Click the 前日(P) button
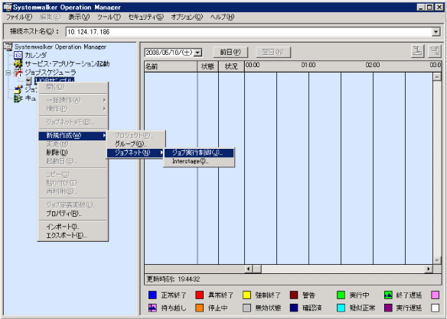 [x=230, y=52]
